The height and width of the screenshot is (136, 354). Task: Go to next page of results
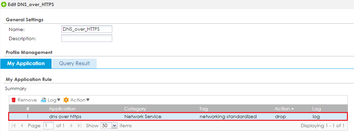click(71, 126)
